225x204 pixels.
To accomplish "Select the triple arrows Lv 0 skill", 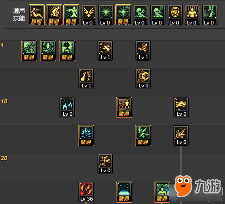I will (105, 164).
